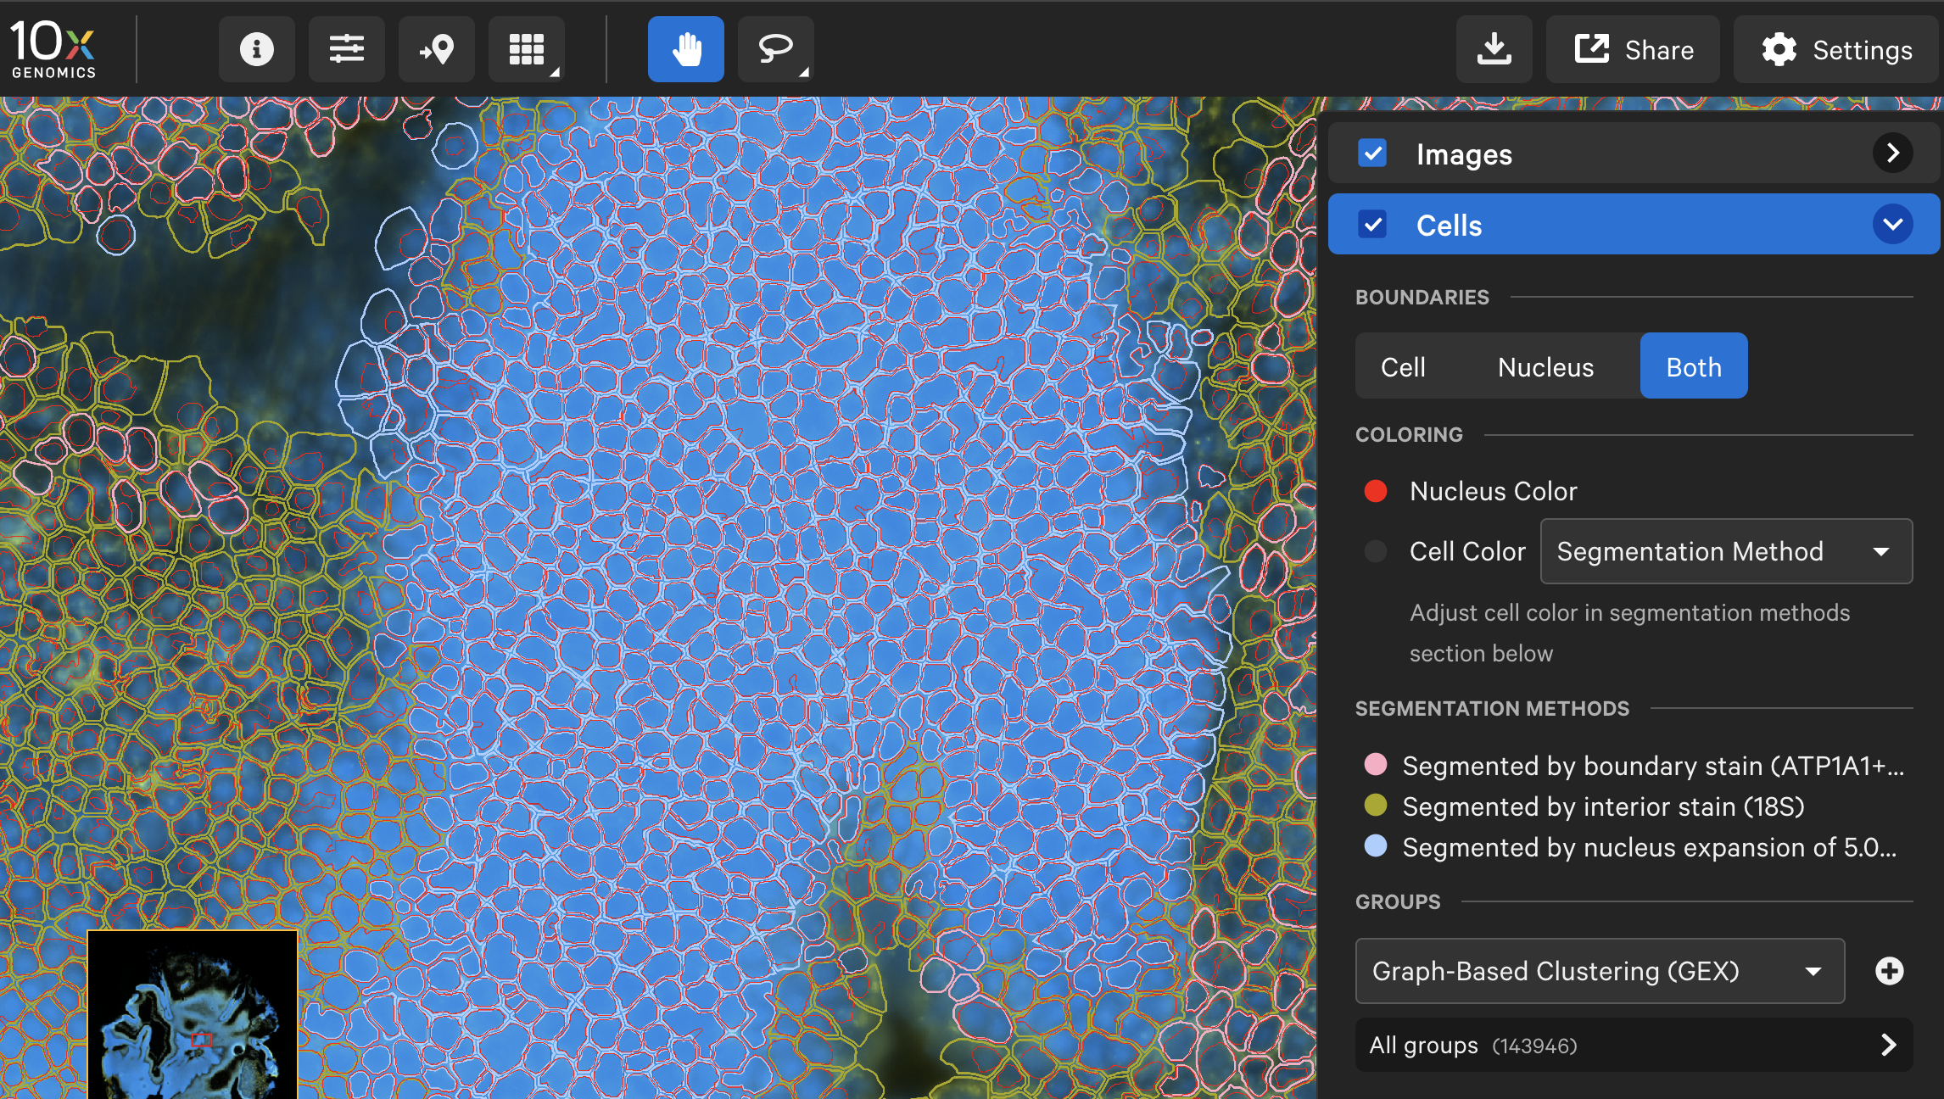This screenshot has width=1944, height=1099.
Task: Select the lasso selection tool
Action: pos(775,49)
